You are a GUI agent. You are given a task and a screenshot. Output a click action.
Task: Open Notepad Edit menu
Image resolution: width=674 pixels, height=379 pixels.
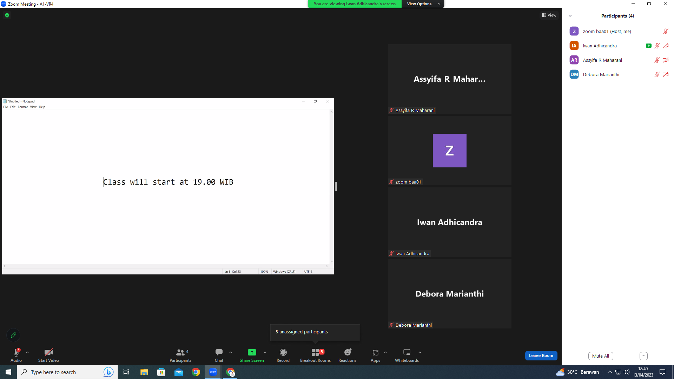pyautogui.click(x=13, y=107)
